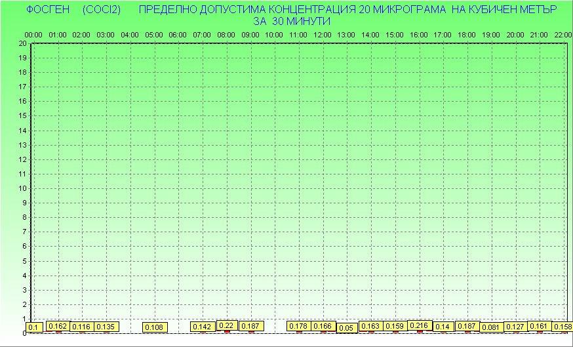This screenshot has height=347, width=573.
Task: Select the 0.166 data label
Action: click(323, 326)
